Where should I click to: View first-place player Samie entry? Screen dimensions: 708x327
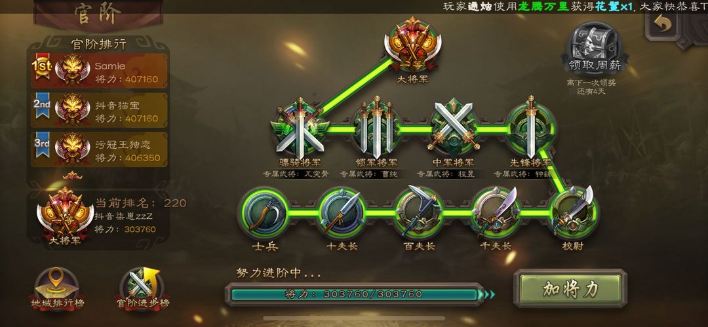[x=99, y=71]
